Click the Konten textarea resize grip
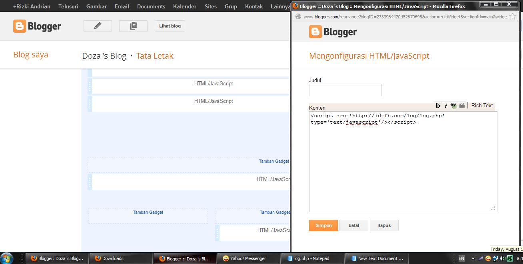 493,208
